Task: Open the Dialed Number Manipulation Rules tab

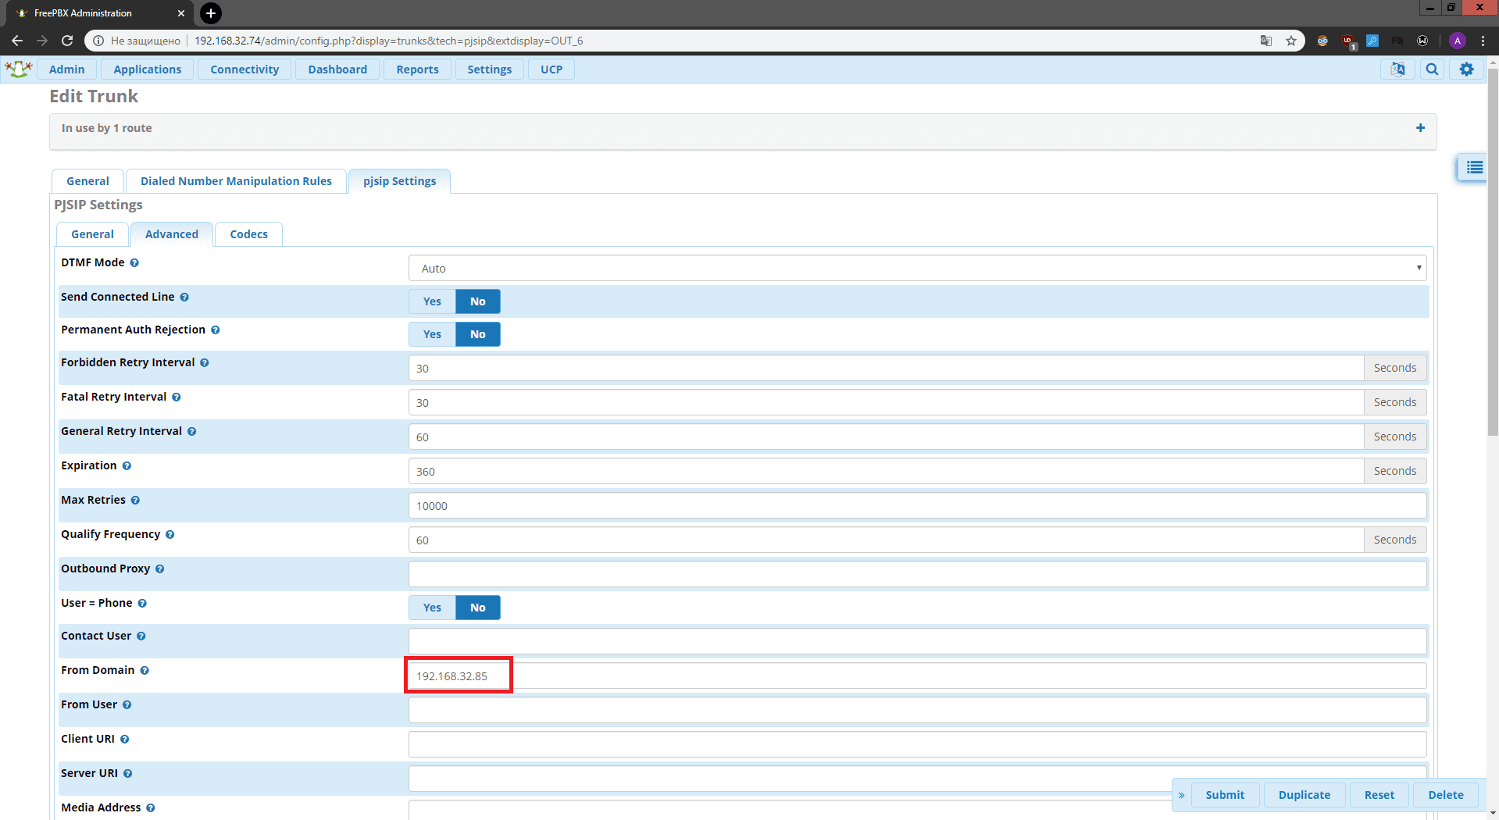Action: pyautogui.click(x=236, y=181)
